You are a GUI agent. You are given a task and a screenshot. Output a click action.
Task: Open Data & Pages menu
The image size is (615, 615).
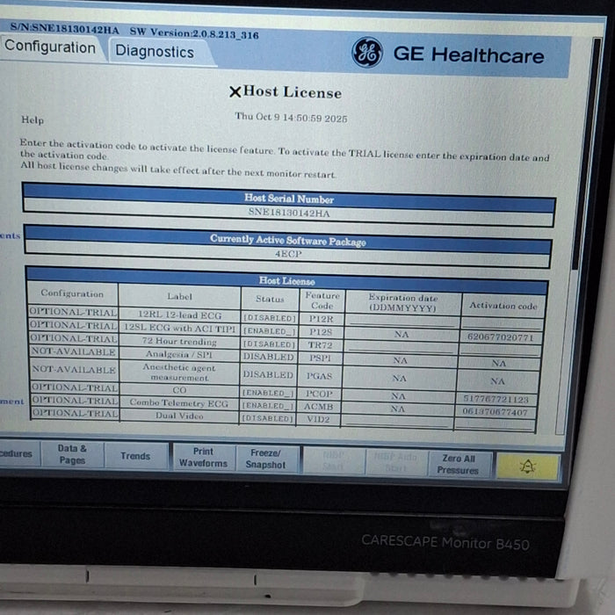[x=72, y=454]
